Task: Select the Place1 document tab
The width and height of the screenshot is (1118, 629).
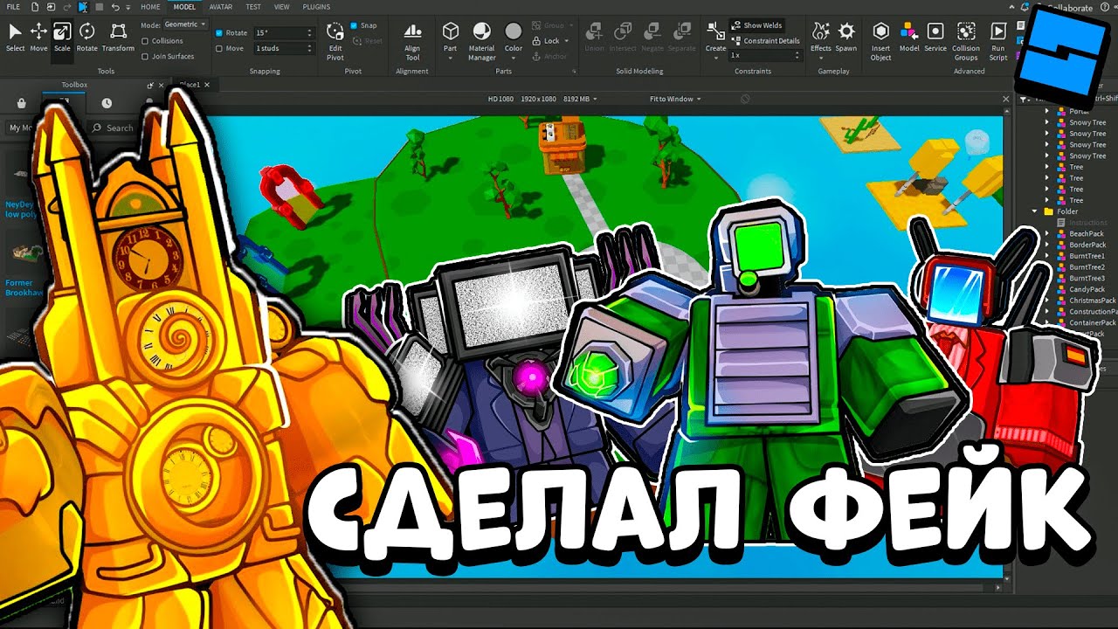Action: point(190,85)
